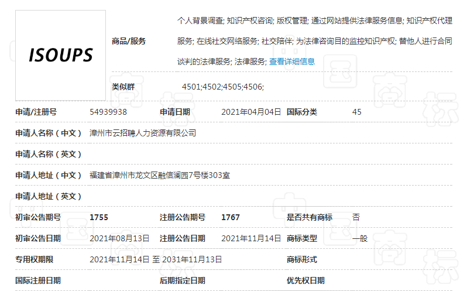Image resolution: width=467 pixels, height=291 pixels.
Task: Click the 申请人地址（英文） label
Action: pos(49,196)
